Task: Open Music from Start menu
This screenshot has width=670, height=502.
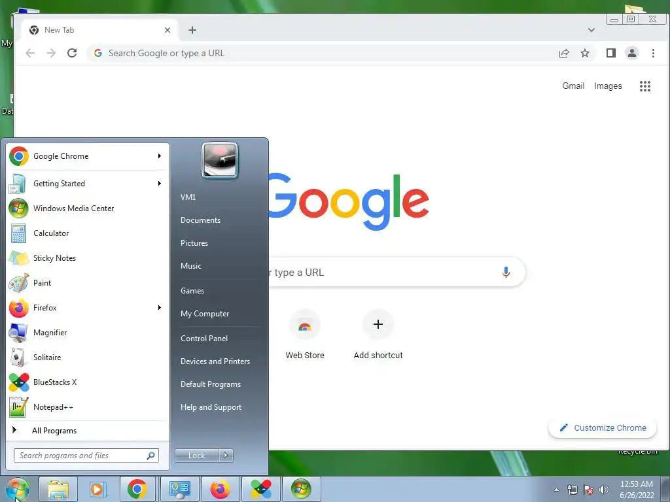Action: [191, 266]
